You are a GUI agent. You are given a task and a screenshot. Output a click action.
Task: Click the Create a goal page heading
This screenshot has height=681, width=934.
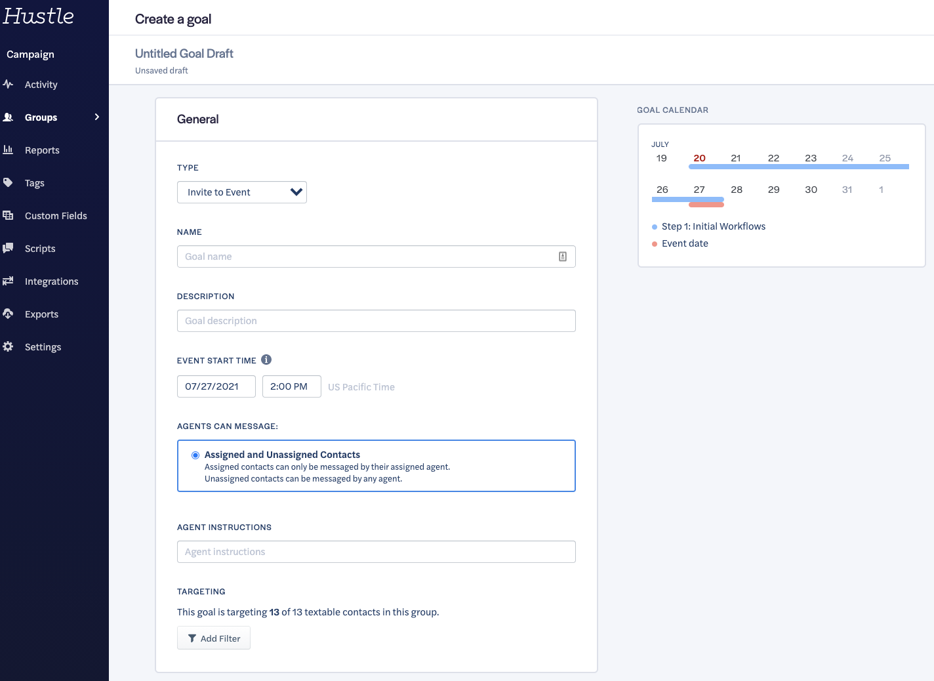173,19
